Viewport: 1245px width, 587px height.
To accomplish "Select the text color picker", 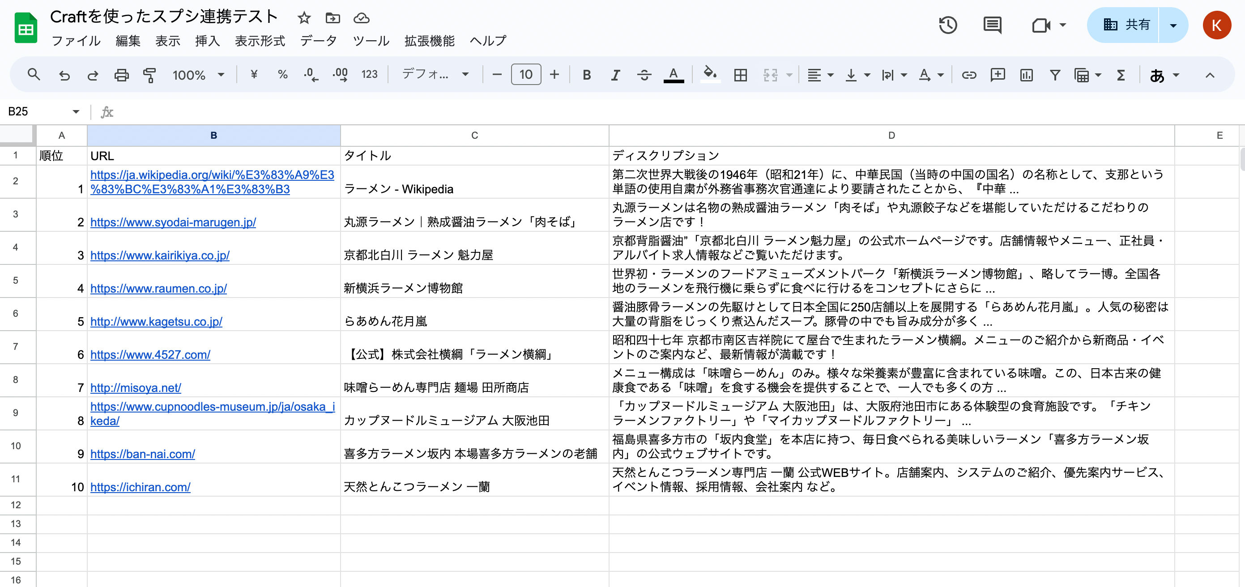I will pos(674,74).
